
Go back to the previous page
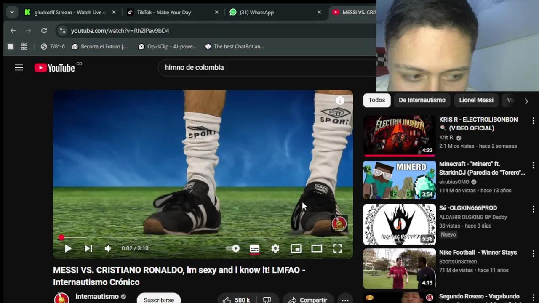(13, 30)
